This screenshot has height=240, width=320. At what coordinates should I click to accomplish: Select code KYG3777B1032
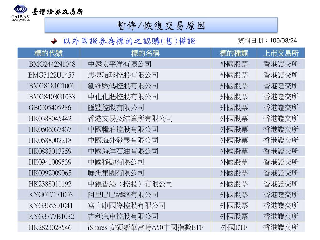[x=52, y=217]
